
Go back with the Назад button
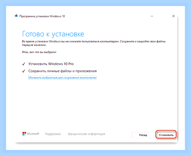point(143,135)
